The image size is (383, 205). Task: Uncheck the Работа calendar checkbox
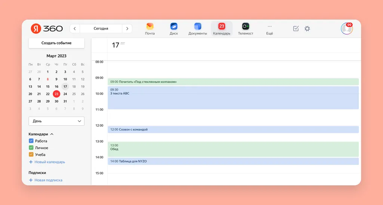click(31, 141)
